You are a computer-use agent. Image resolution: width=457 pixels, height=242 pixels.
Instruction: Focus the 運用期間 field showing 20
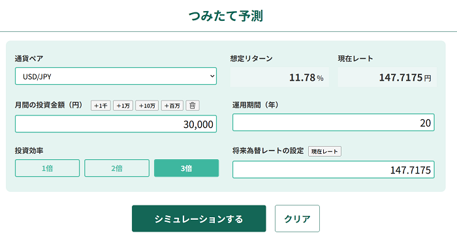[x=334, y=123]
